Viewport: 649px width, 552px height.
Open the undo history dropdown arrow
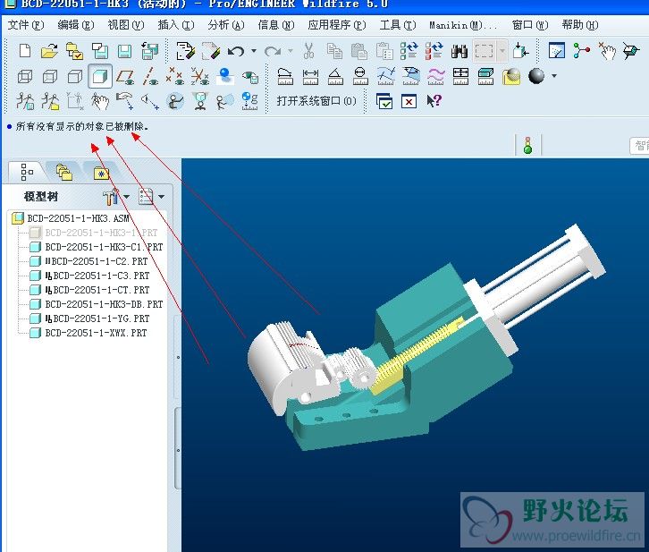pos(254,51)
